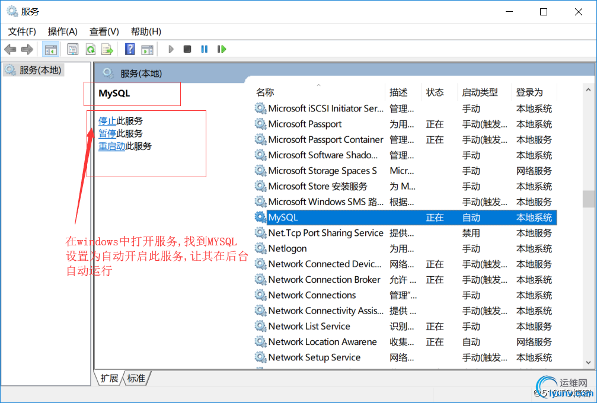Open the 操作(A) menu

click(62, 31)
